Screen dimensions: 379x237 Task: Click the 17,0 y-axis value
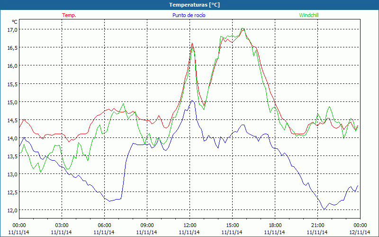[12, 29]
